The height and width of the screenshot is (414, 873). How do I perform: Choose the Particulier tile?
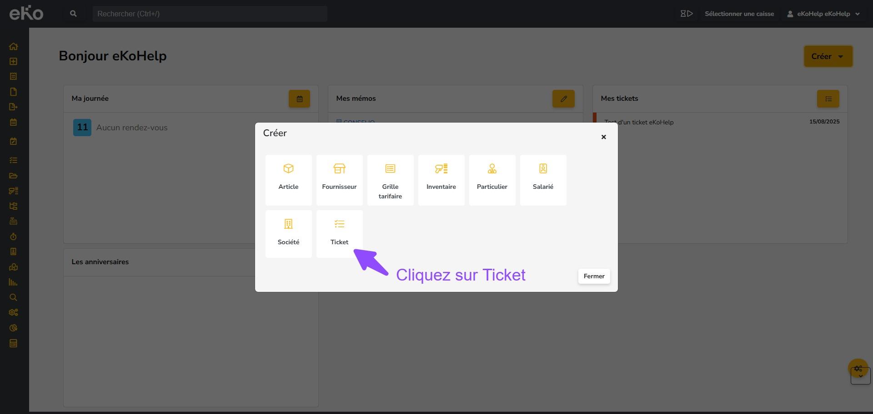pyautogui.click(x=492, y=180)
